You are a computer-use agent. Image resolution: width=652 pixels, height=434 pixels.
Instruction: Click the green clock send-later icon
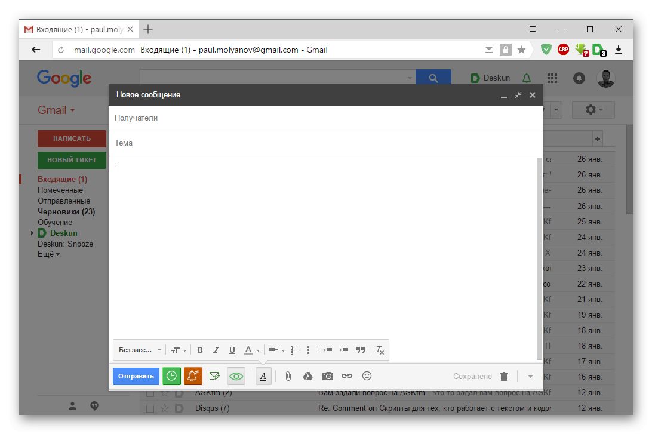171,376
